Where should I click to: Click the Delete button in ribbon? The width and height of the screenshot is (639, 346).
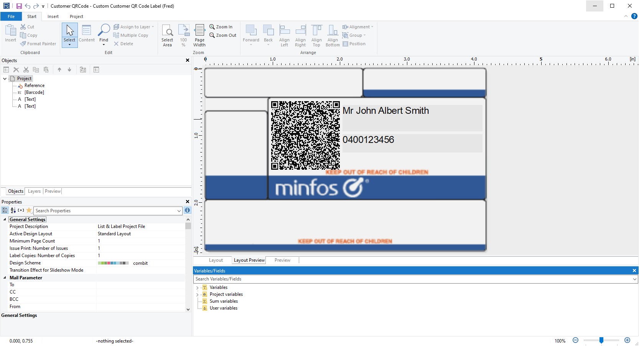pyautogui.click(x=124, y=44)
